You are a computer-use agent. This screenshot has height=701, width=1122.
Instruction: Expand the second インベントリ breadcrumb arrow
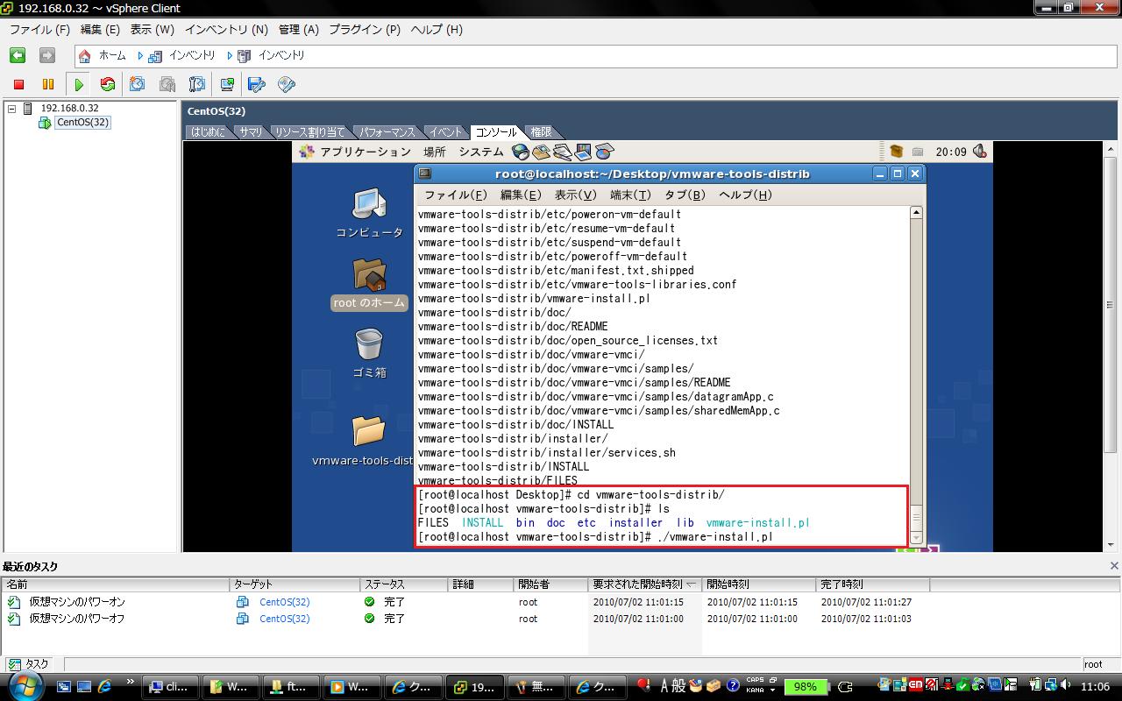tap(230, 55)
